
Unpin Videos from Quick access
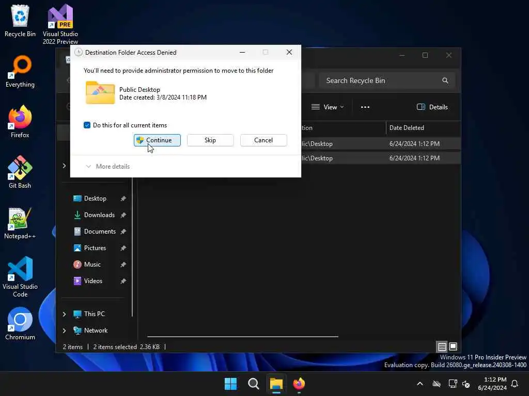pyautogui.click(x=123, y=281)
